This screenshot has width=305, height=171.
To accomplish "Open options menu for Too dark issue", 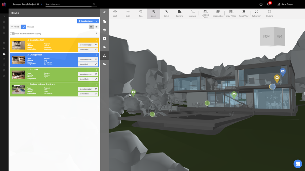I will pos(96,70).
